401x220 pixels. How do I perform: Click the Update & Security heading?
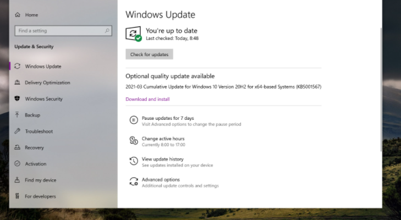click(34, 47)
